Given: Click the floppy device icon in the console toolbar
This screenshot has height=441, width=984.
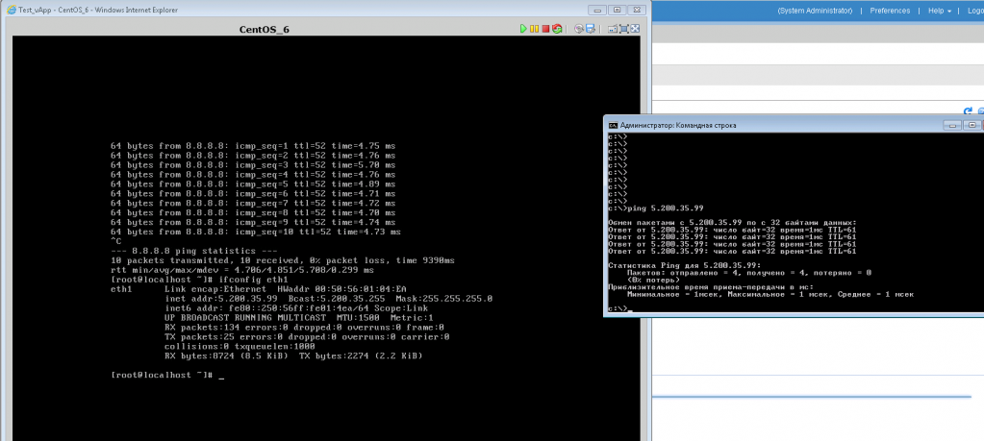Looking at the screenshot, I should [x=590, y=29].
